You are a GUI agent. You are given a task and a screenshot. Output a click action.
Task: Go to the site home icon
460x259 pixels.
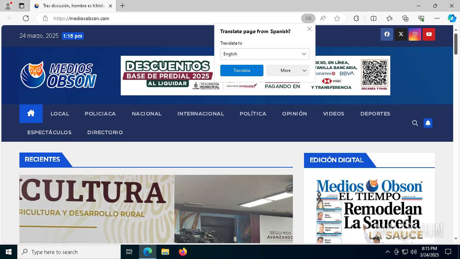pos(31,114)
